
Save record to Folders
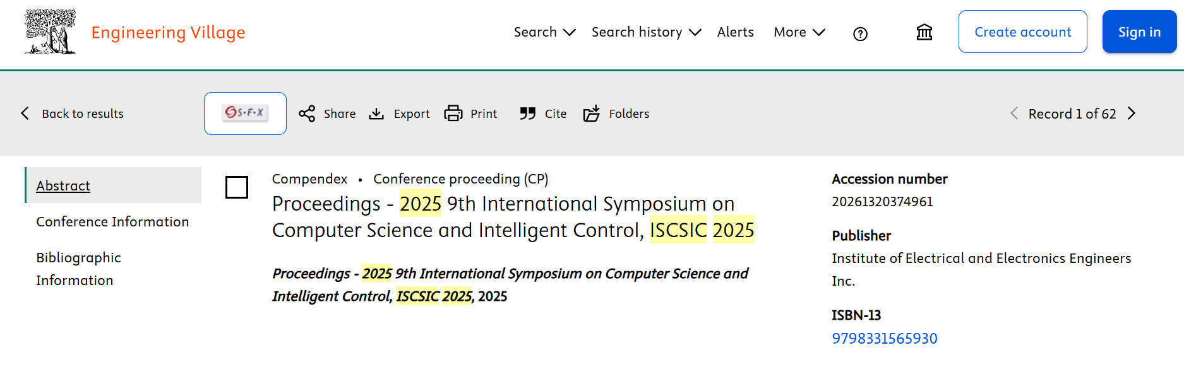tap(616, 114)
